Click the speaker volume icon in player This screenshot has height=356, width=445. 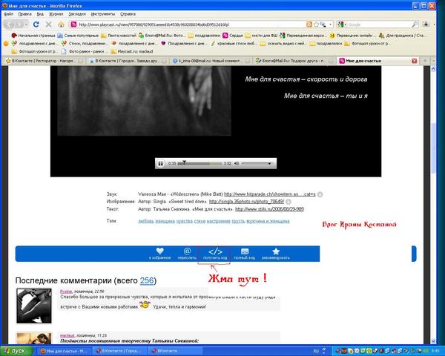click(237, 163)
